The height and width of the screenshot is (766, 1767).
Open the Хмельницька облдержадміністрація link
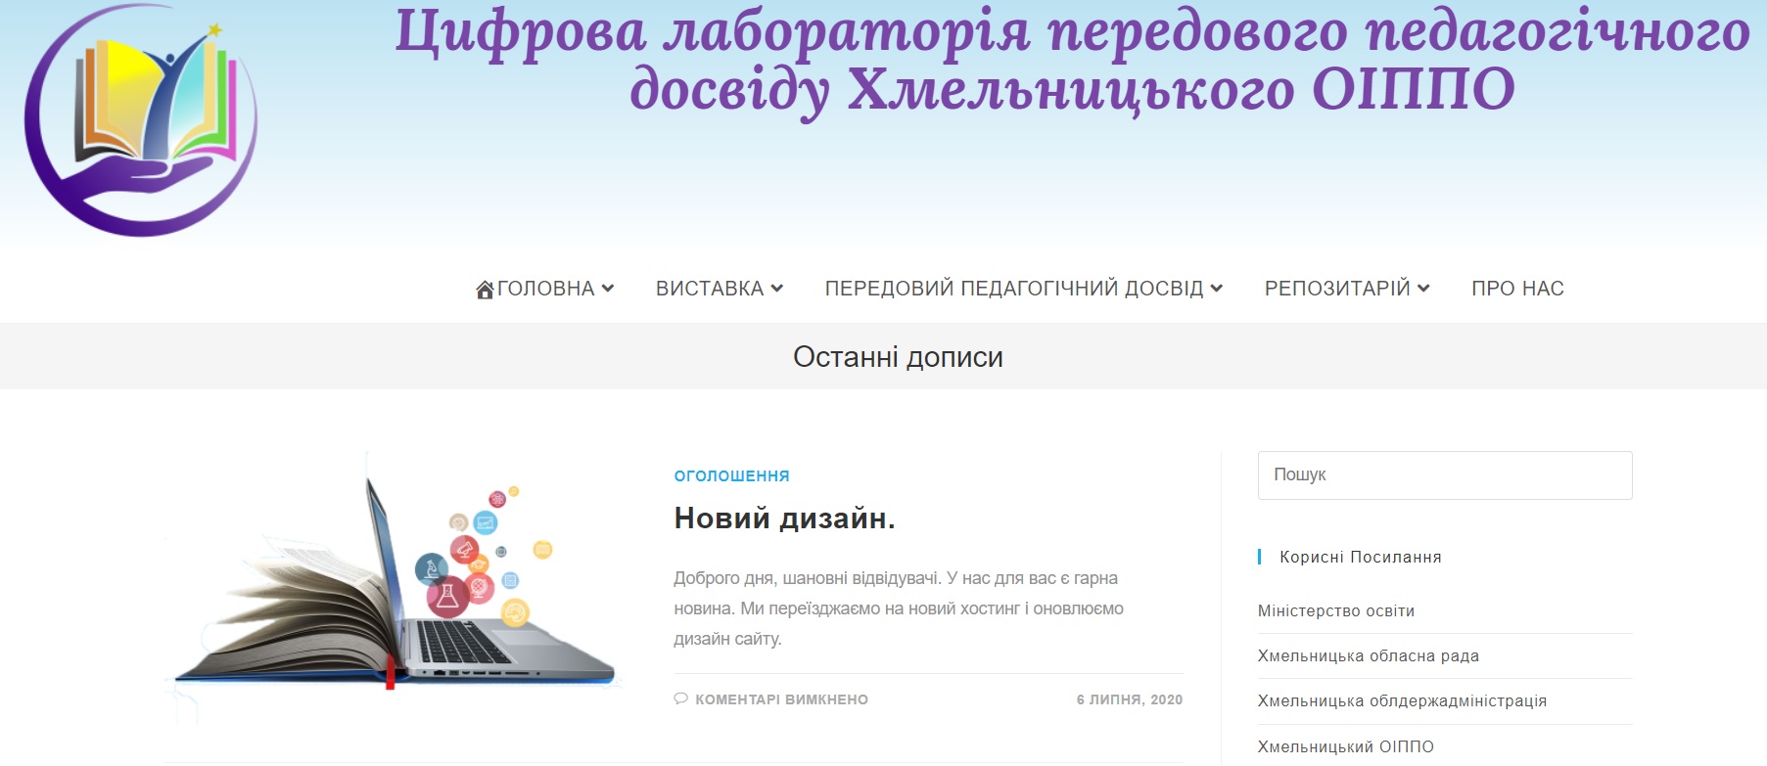(x=1402, y=700)
